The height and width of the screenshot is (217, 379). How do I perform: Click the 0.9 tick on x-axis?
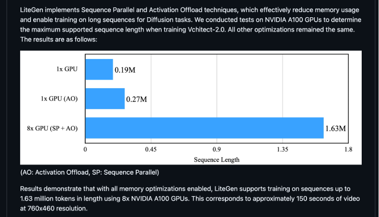(x=216, y=149)
